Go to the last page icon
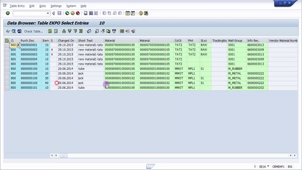This screenshot has width=302, height=170. [x=120, y=13]
